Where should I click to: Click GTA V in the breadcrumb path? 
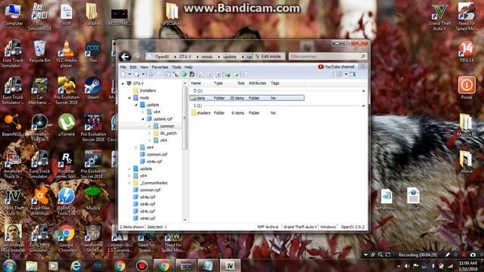click(185, 57)
